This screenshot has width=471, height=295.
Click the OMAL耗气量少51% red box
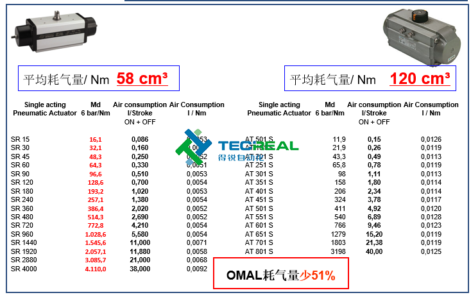pyautogui.click(x=280, y=276)
